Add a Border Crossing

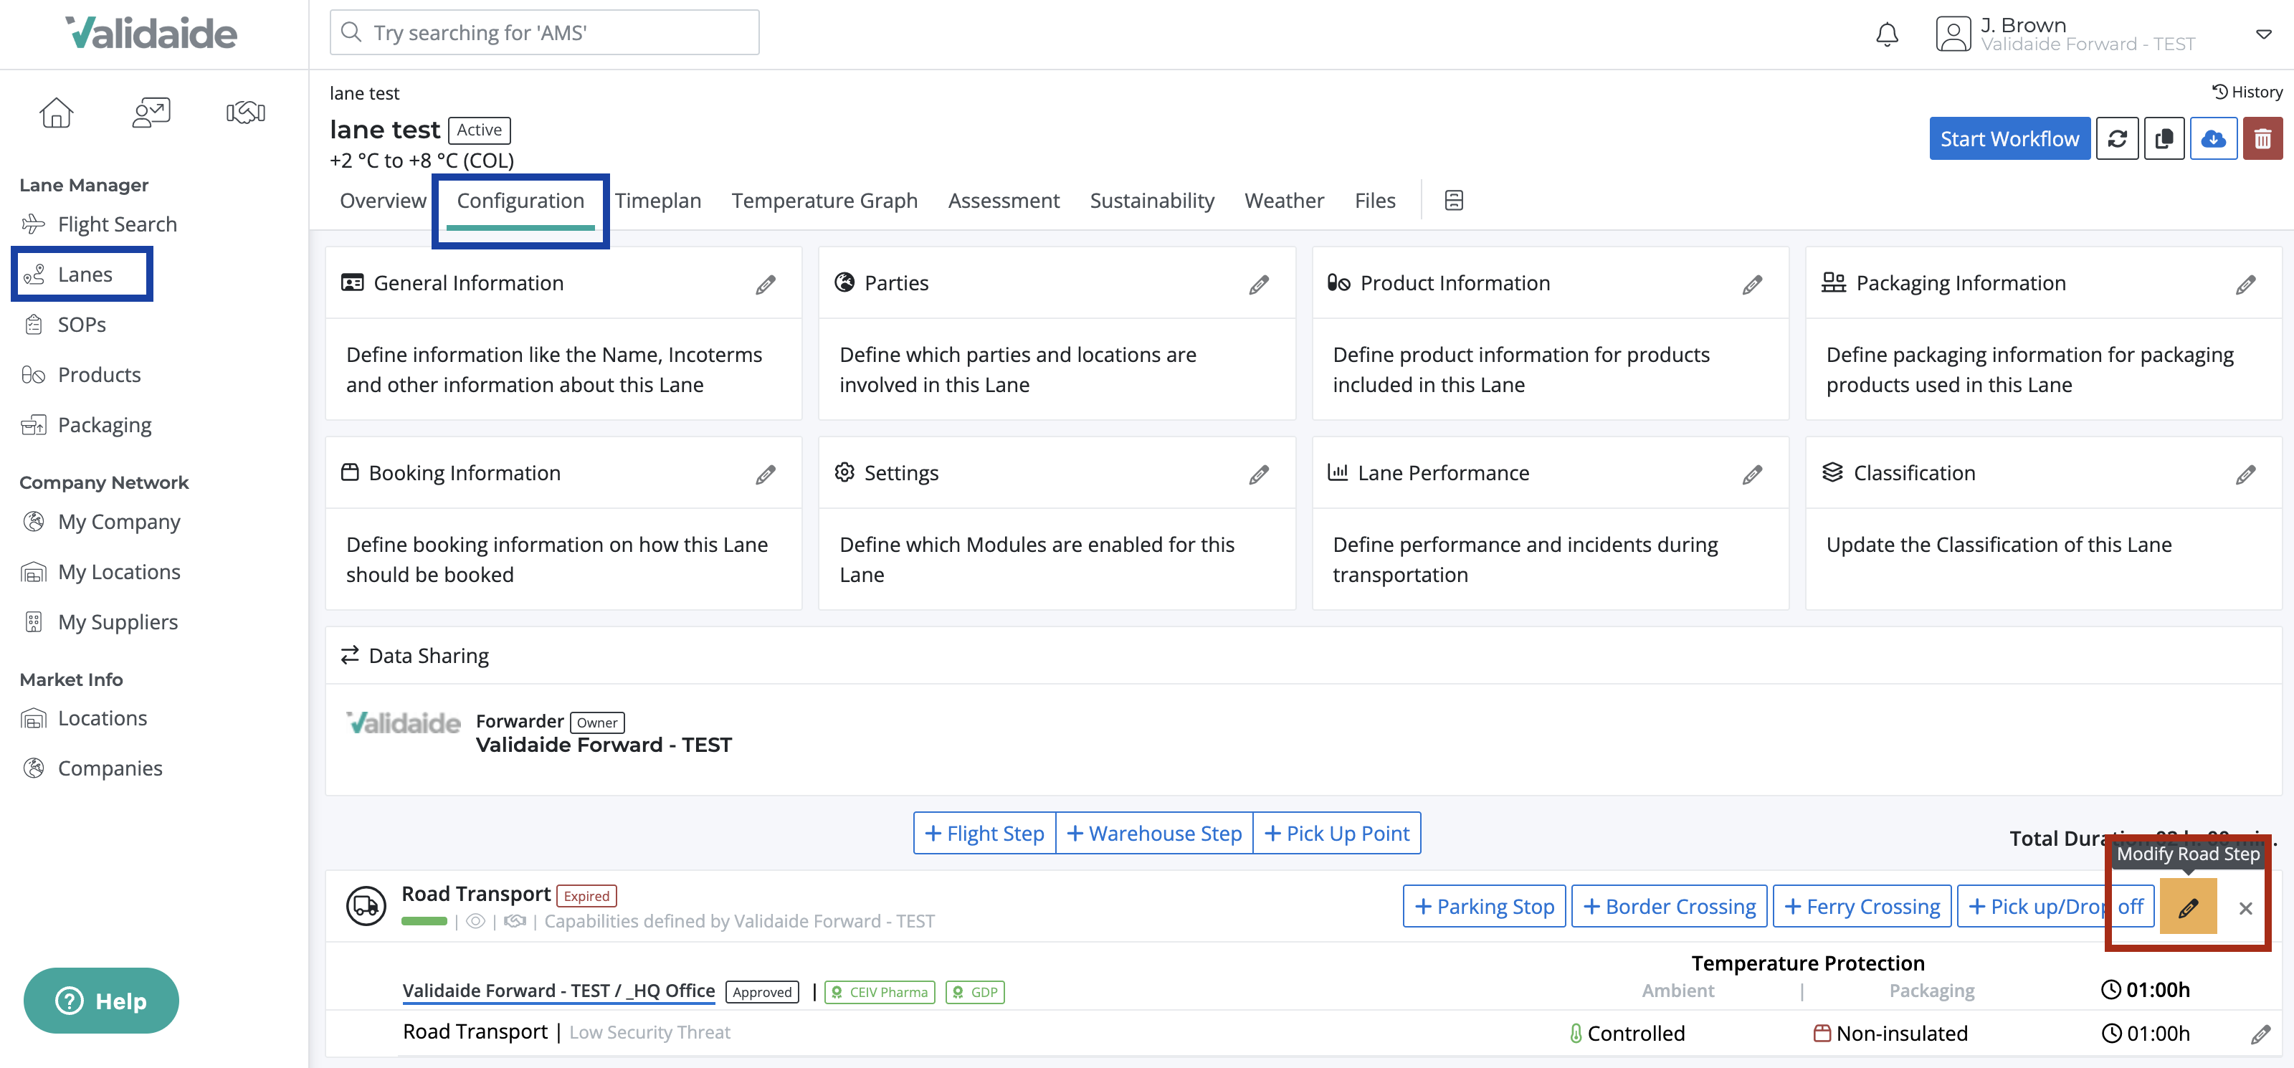(1669, 907)
